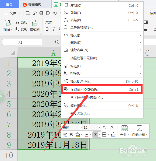The width and height of the screenshot is (156, 161).
Task: Click the Cut scissors in ribbon
Action: click(17, 22)
